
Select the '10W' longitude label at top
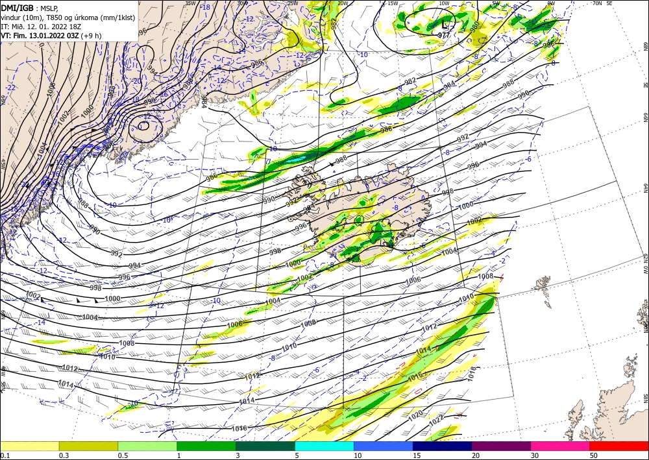click(444, 3)
